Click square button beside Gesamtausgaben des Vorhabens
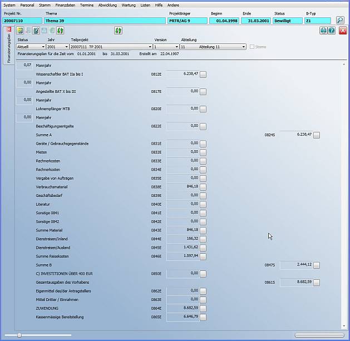The width and height of the screenshot is (350, 341). click(x=317, y=283)
